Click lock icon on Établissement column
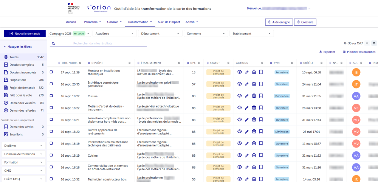 click(x=179, y=63)
